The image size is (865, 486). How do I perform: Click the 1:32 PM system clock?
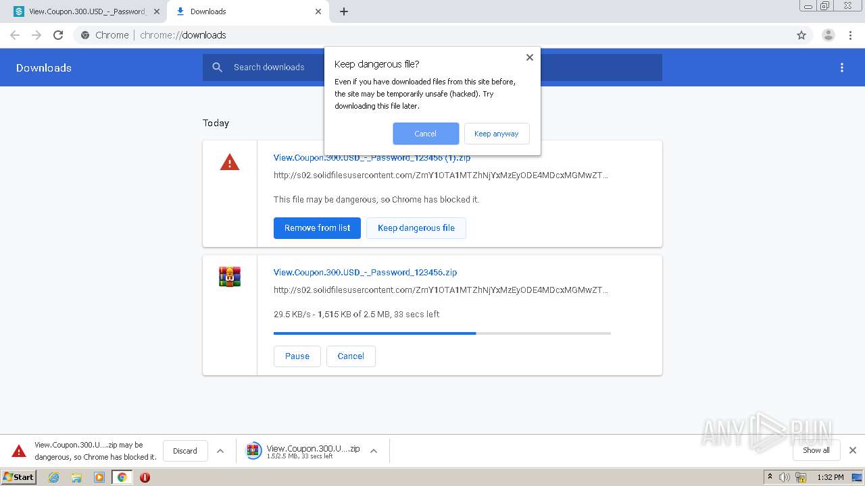831,477
